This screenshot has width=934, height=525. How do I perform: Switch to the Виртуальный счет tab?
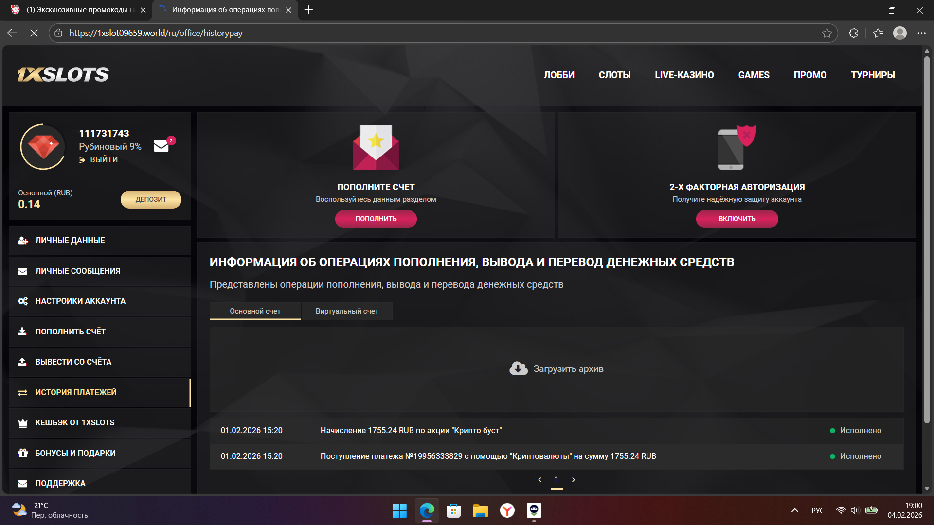[346, 311]
